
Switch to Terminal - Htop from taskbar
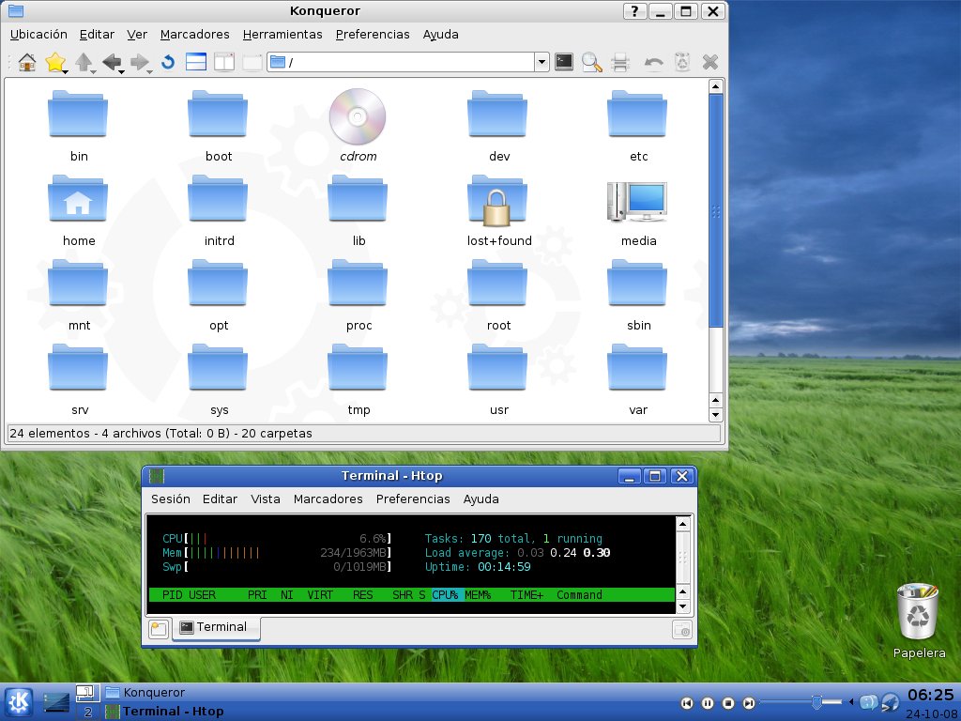pos(165,712)
